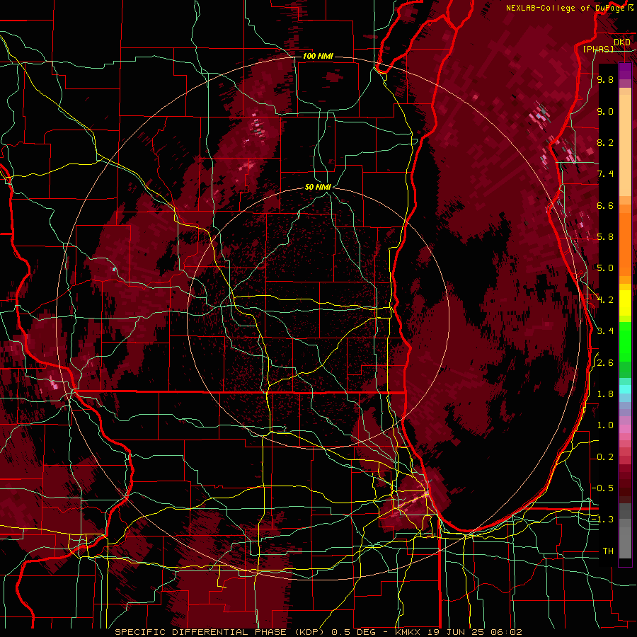Viewport: 637px width, 637px height.
Task: Select the 100 NMI range ring label
Action: (x=318, y=56)
